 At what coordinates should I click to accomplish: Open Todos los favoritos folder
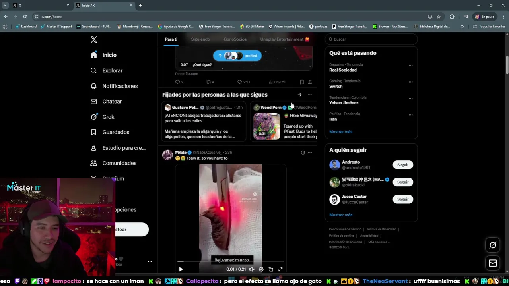[489, 27]
